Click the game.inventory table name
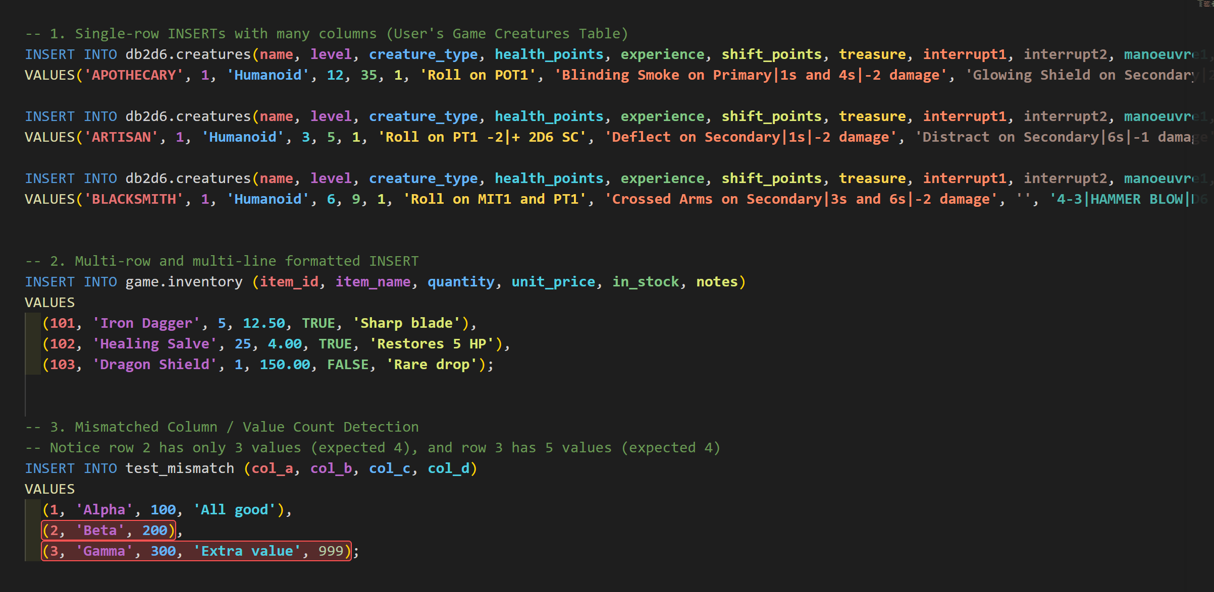 (184, 282)
